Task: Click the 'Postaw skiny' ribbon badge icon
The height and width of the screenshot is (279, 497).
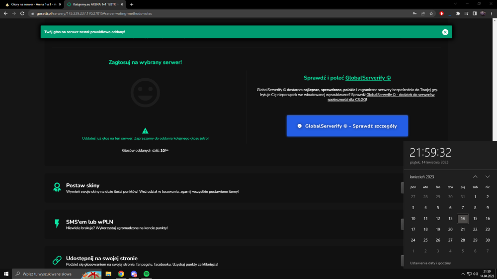Action: pos(57,187)
